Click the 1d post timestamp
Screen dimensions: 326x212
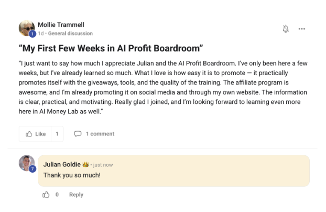(x=40, y=34)
